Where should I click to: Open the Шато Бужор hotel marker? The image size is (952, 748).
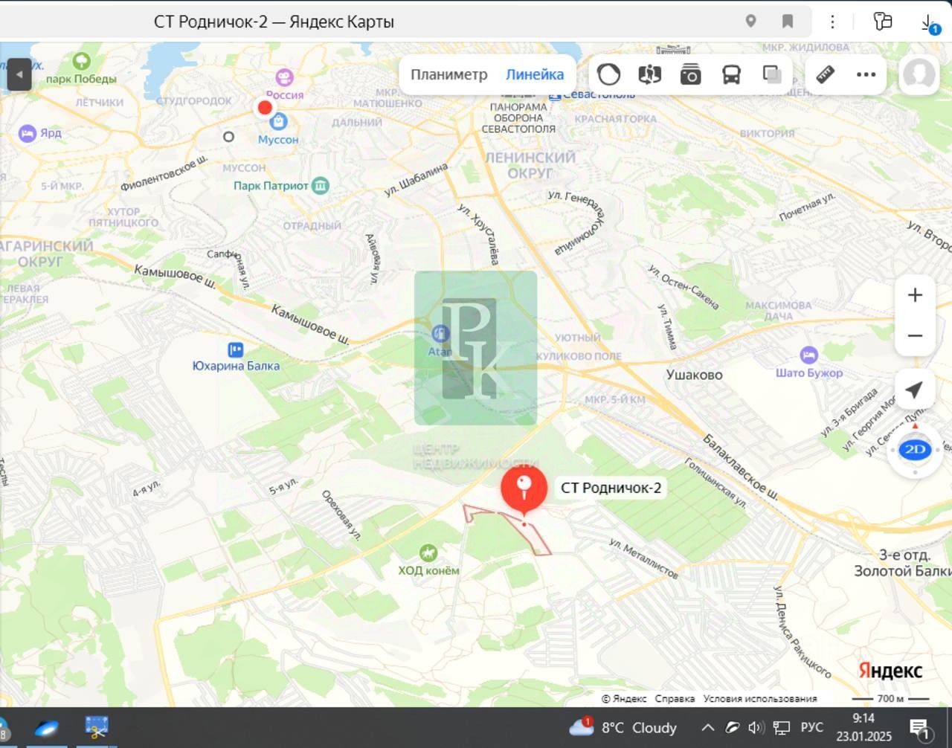click(808, 355)
